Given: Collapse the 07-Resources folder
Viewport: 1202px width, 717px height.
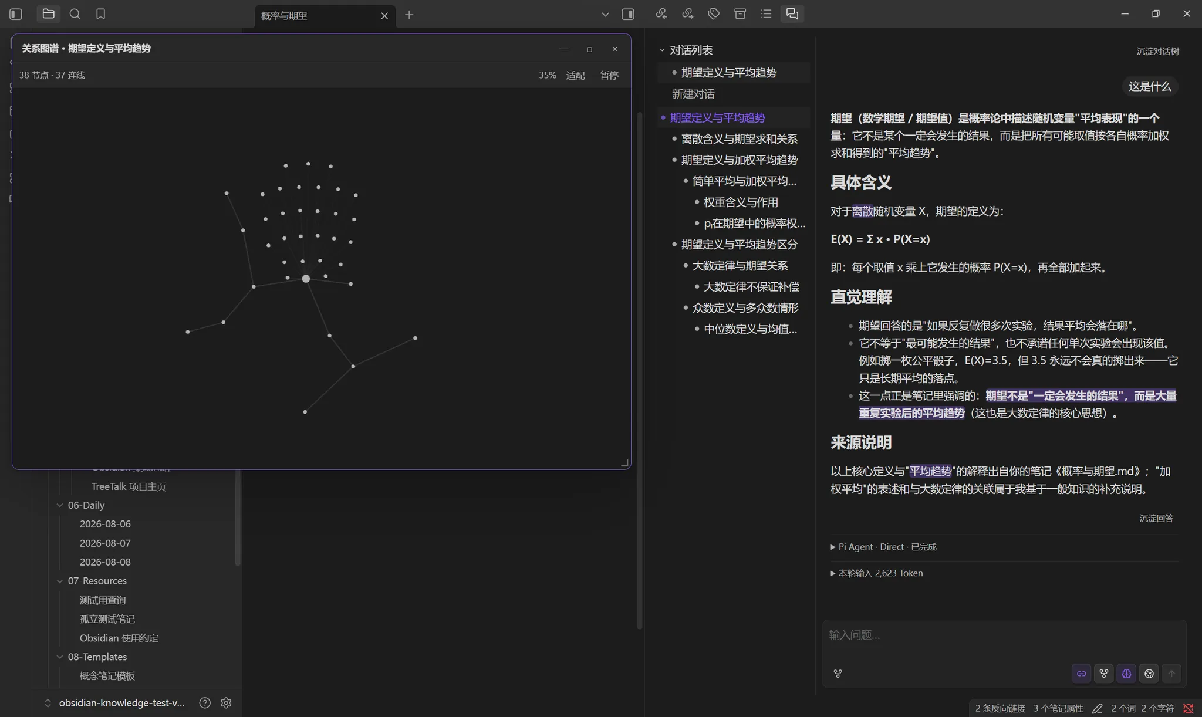Looking at the screenshot, I should tap(60, 581).
